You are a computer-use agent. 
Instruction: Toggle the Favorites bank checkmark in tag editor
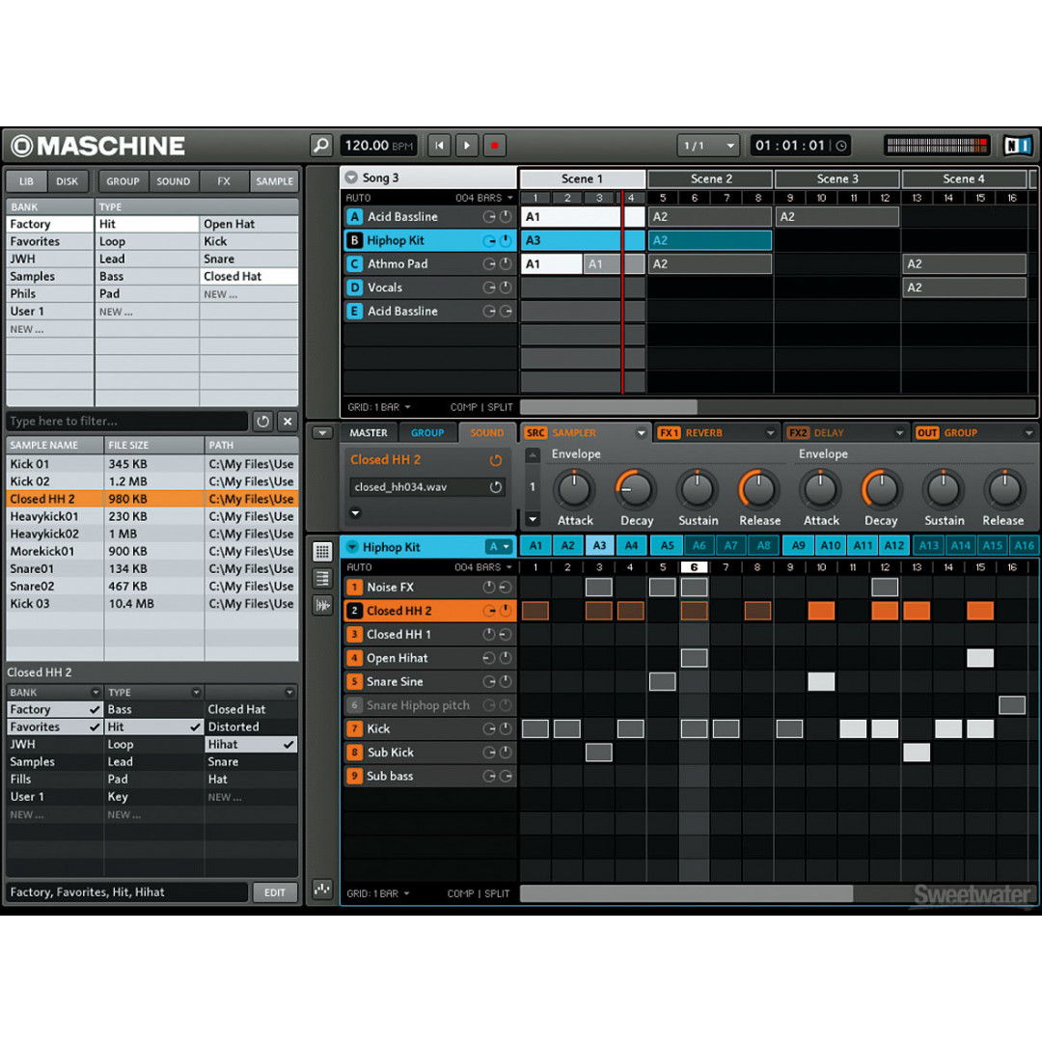coord(94,727)
